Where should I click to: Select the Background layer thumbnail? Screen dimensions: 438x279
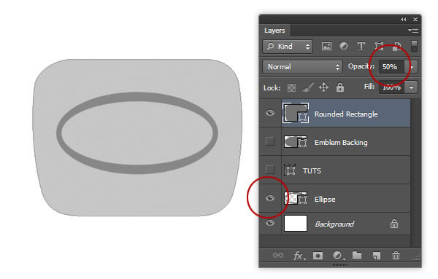point(296,223)
